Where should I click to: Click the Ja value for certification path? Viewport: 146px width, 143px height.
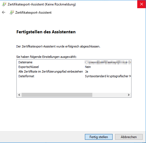coord(87,71)
